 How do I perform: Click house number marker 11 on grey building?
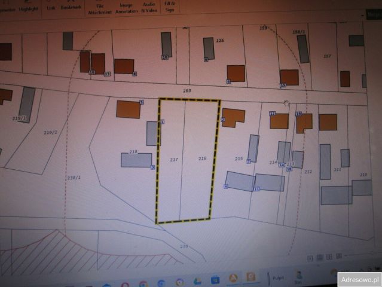pos(256,189)
